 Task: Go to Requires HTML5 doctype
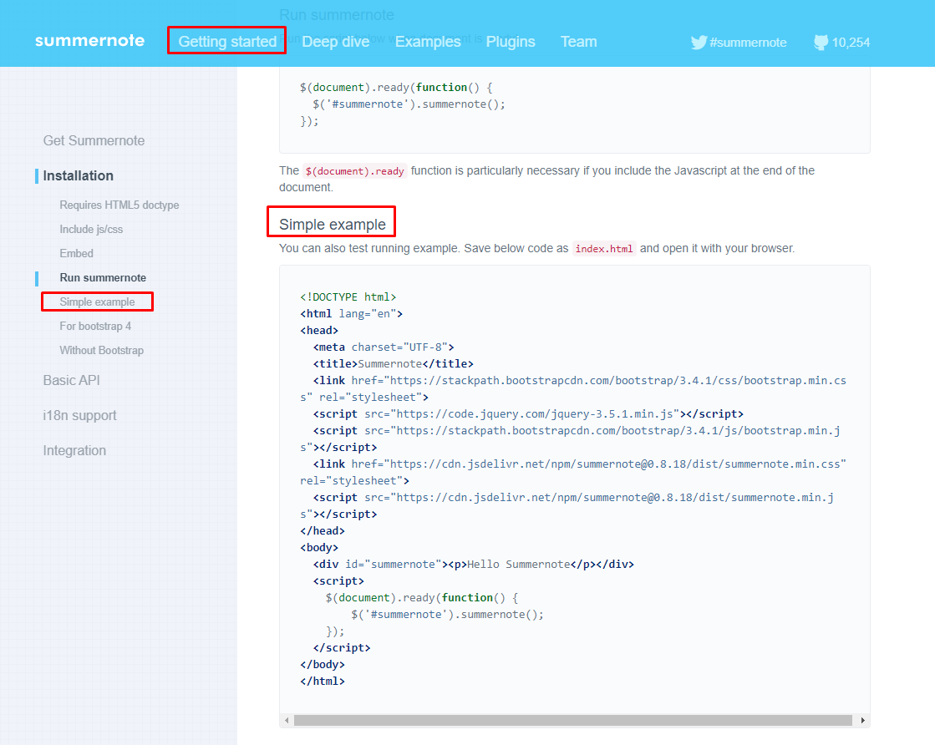119,205
